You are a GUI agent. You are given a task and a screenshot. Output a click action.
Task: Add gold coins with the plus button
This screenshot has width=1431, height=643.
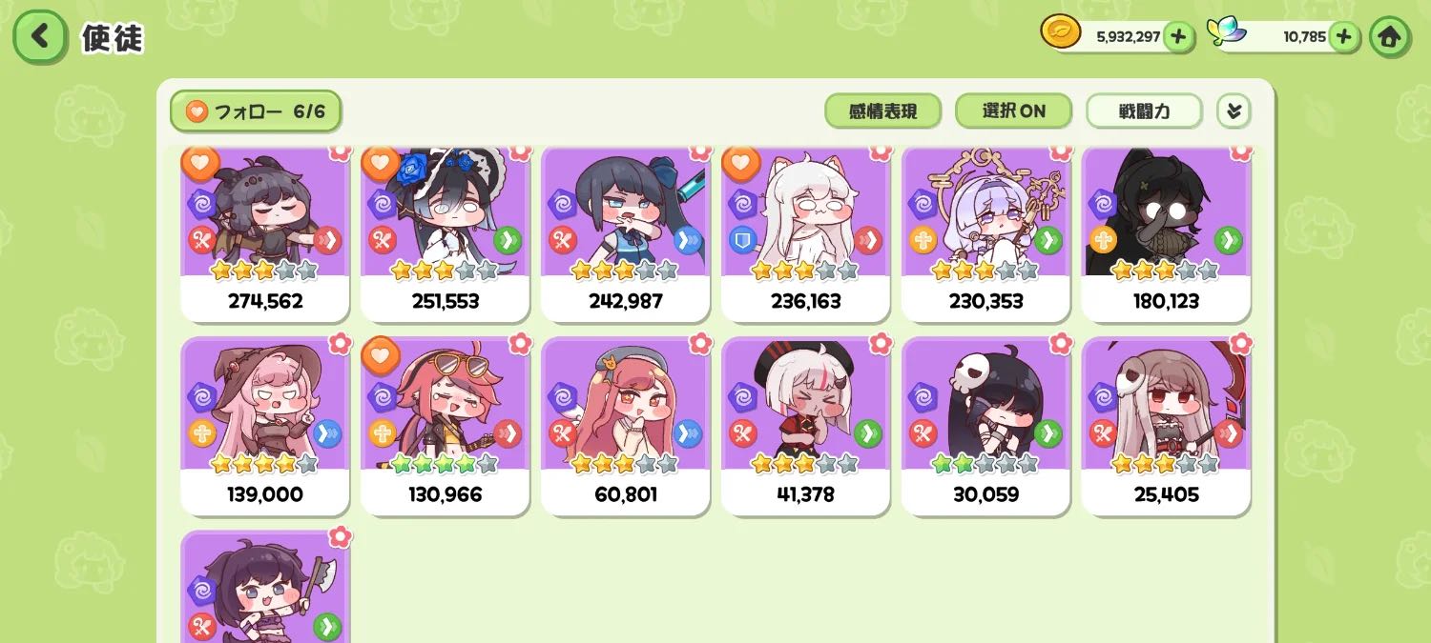point(1178,37)
